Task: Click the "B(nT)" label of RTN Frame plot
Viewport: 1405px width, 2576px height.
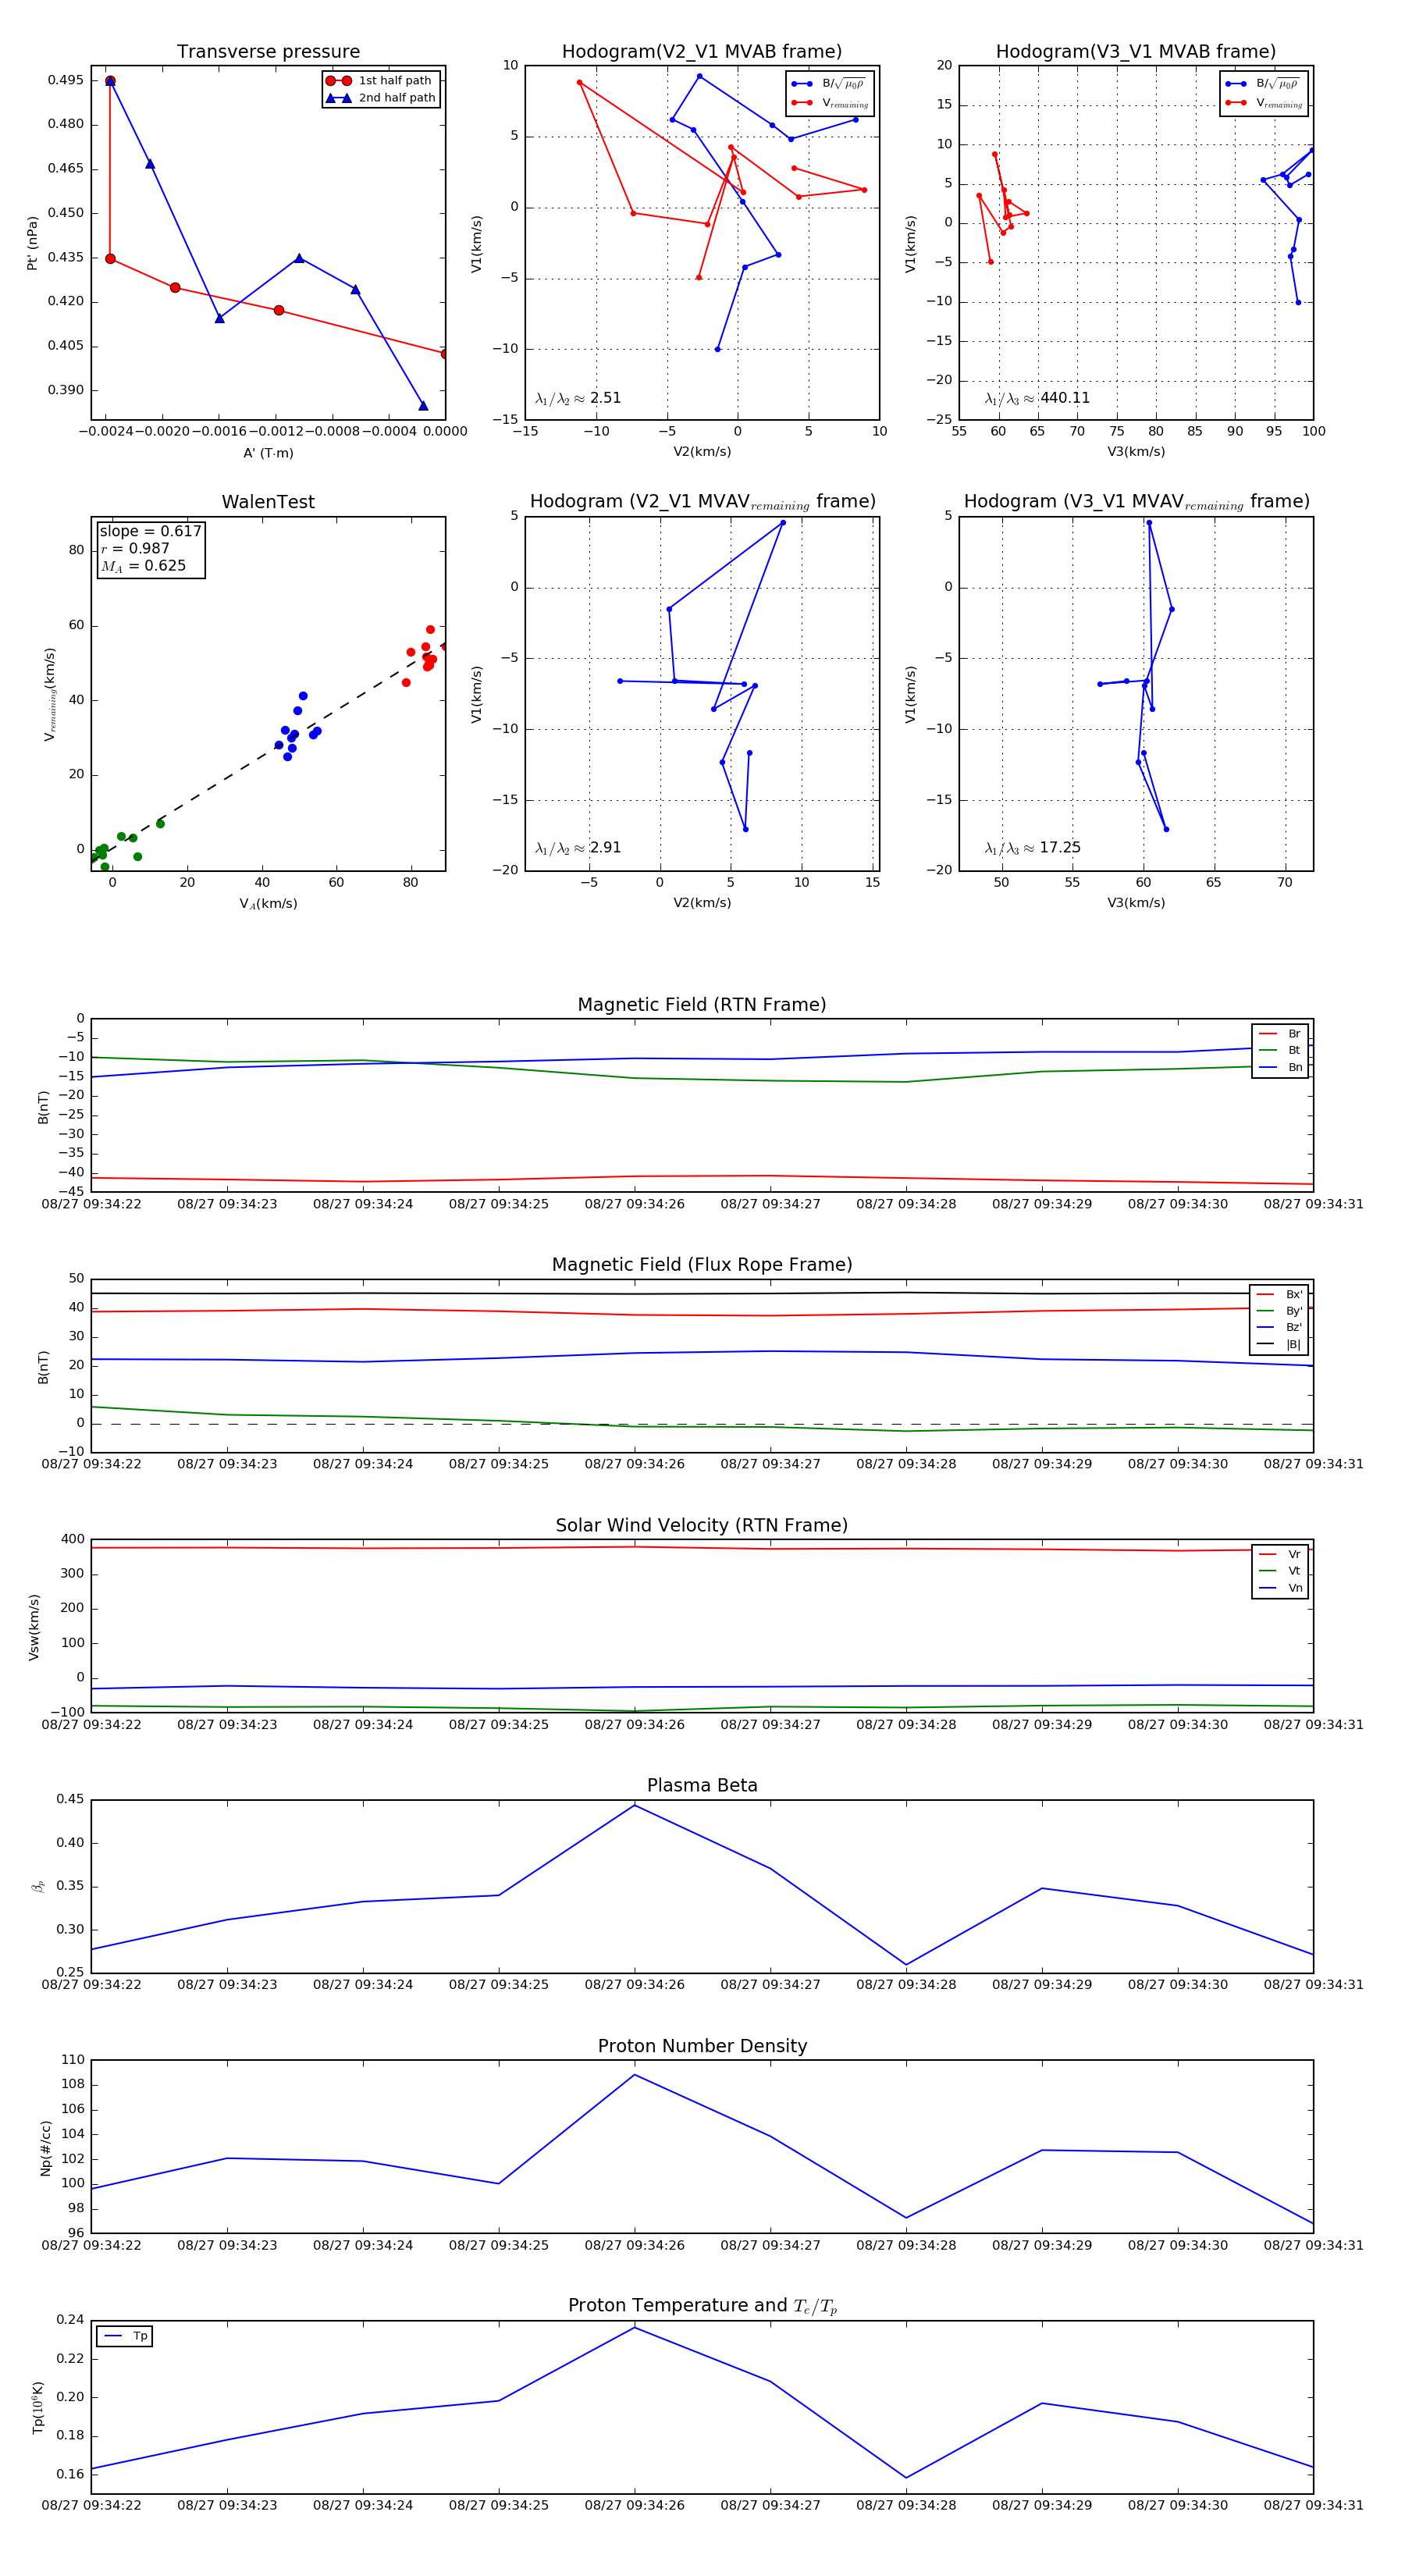Action: tap(42, 1107)
